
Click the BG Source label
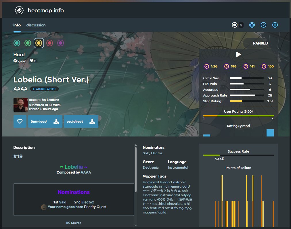pos(74,223)
